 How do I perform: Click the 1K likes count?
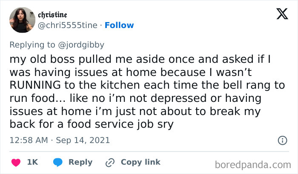(x=32, y=162)
